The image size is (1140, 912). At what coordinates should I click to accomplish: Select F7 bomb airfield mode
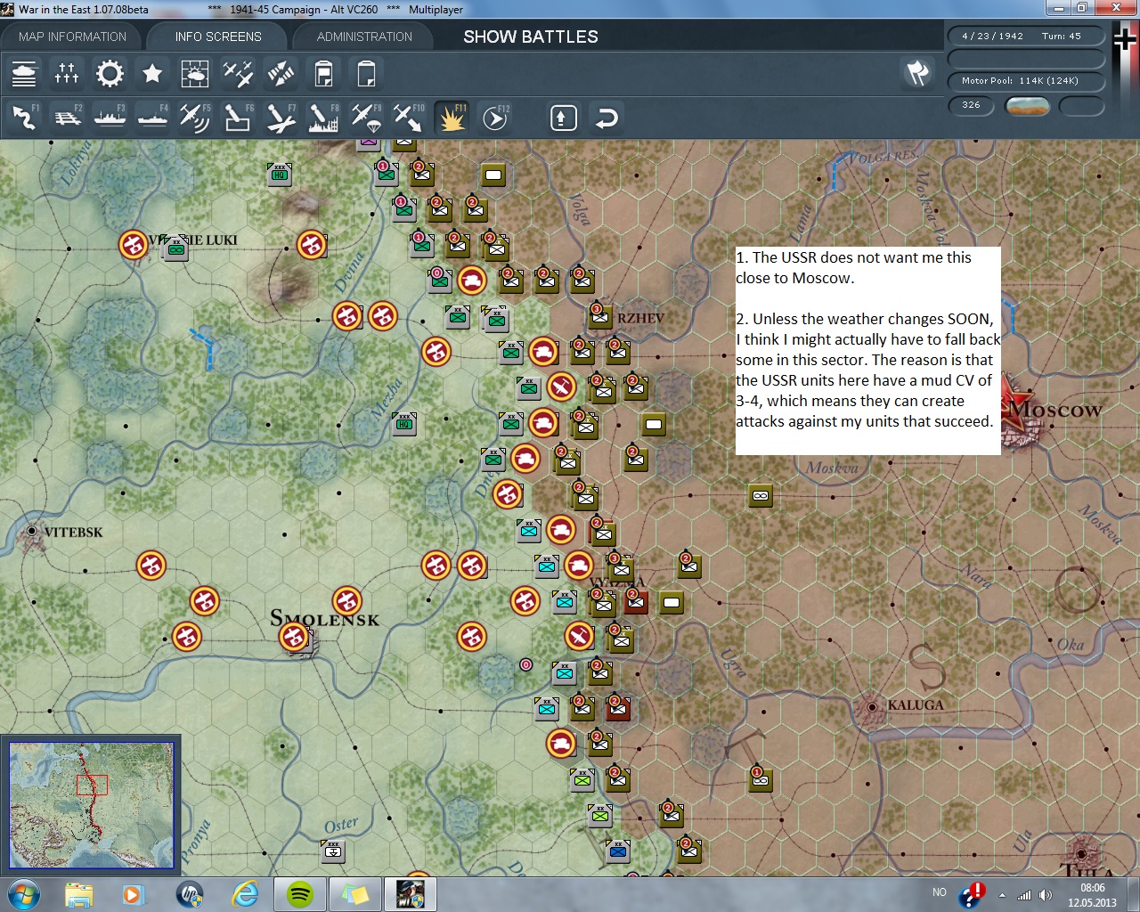pyautogui.click(x=281, y=118)
